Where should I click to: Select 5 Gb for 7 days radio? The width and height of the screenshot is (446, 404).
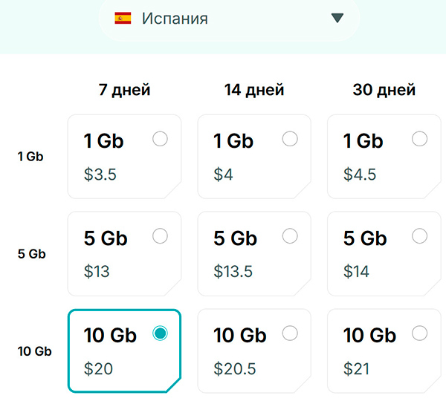160,236
